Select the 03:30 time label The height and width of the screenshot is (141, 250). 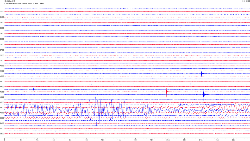pyautogui.click(x=2, y=28)
